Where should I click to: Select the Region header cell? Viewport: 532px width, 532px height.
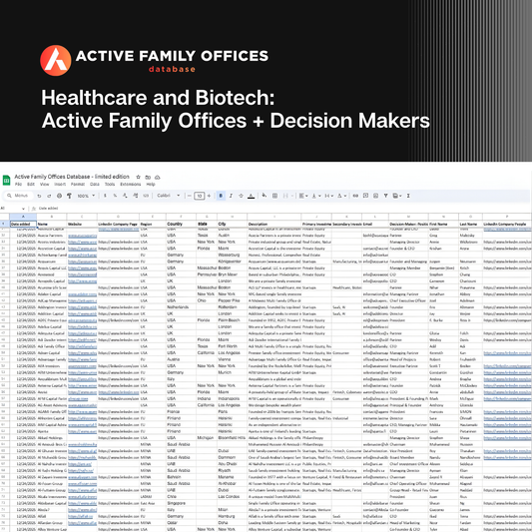point(153,224)
